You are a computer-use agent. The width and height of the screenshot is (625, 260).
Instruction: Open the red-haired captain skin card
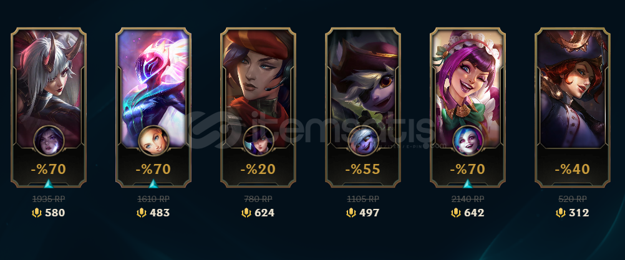coord(573,107)
